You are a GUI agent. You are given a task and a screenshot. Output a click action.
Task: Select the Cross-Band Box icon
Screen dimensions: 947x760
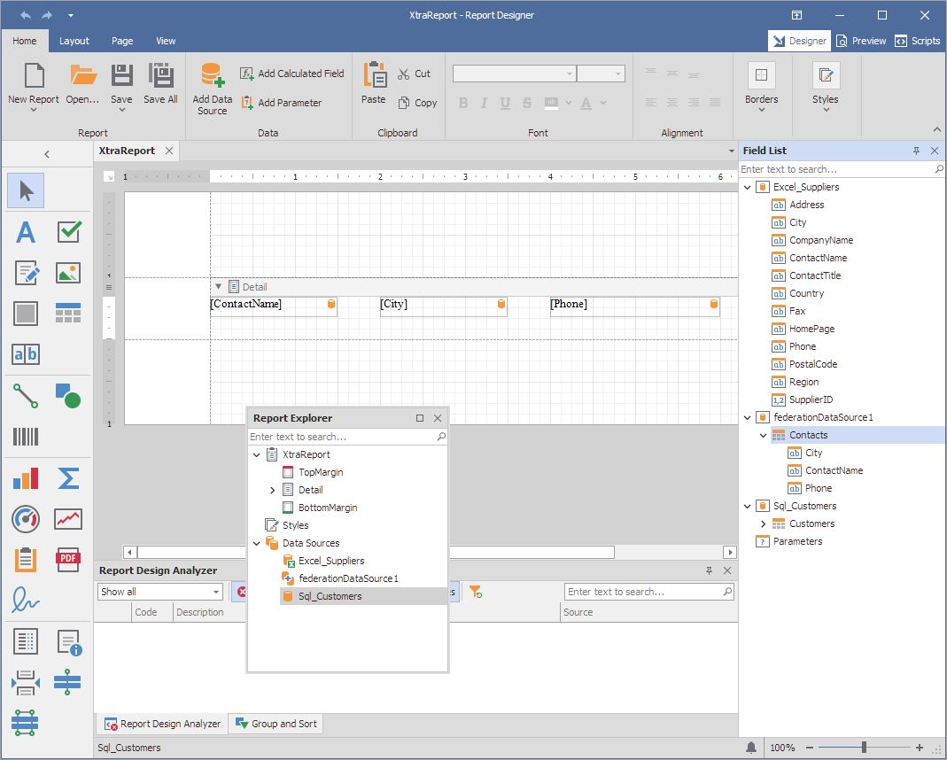coord(25,723)
